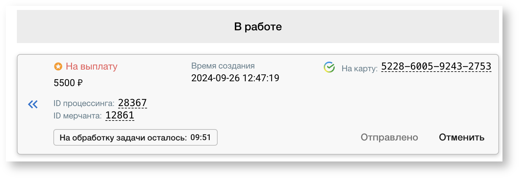Viewport: 519px width, 178px height.
Task: Click the "На карту:" label
Action: [x=360, y=68]
